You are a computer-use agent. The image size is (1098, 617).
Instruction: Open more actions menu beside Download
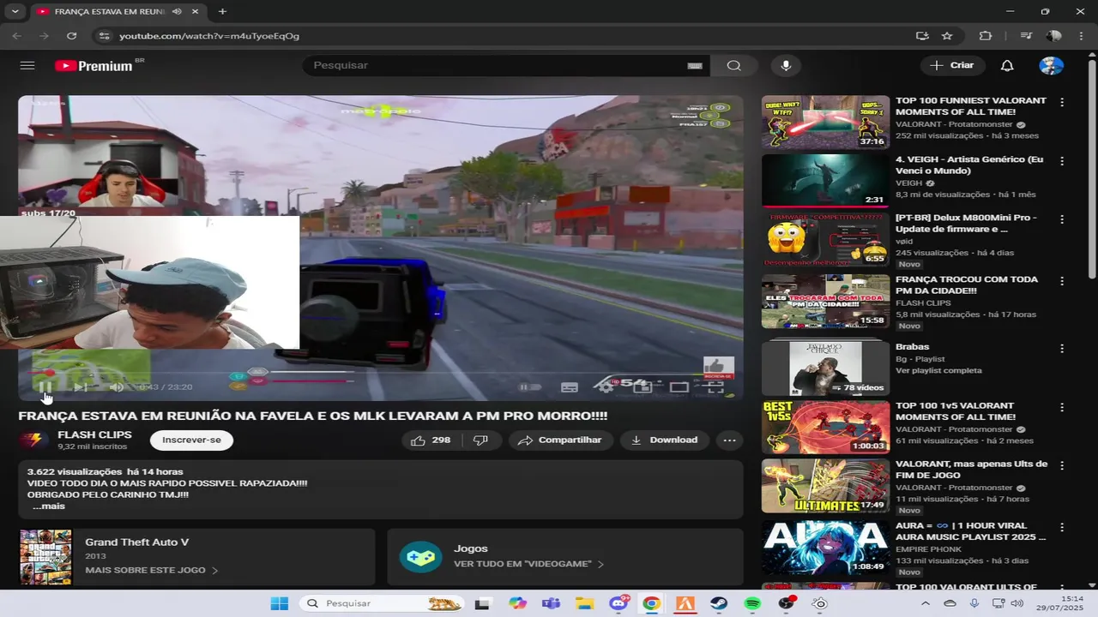[729, 440]
